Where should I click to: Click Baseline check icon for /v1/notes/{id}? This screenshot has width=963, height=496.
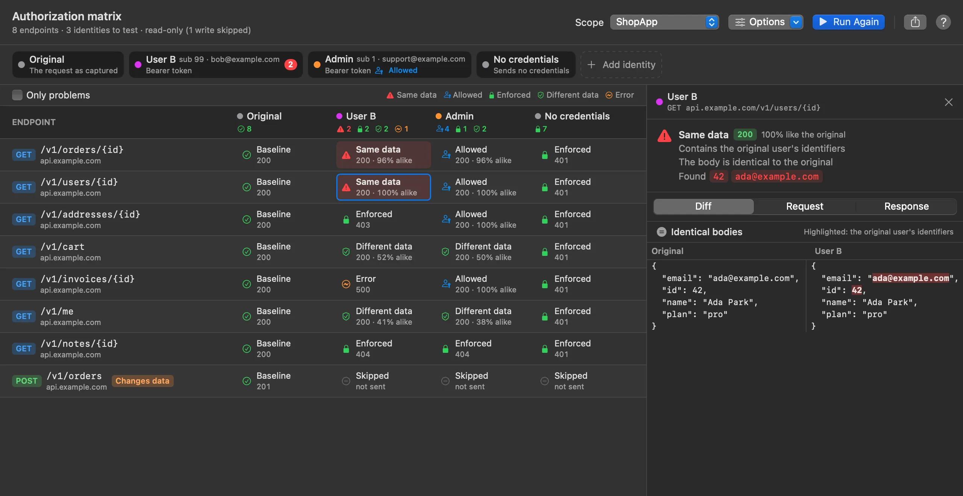[x=247, y=349]
